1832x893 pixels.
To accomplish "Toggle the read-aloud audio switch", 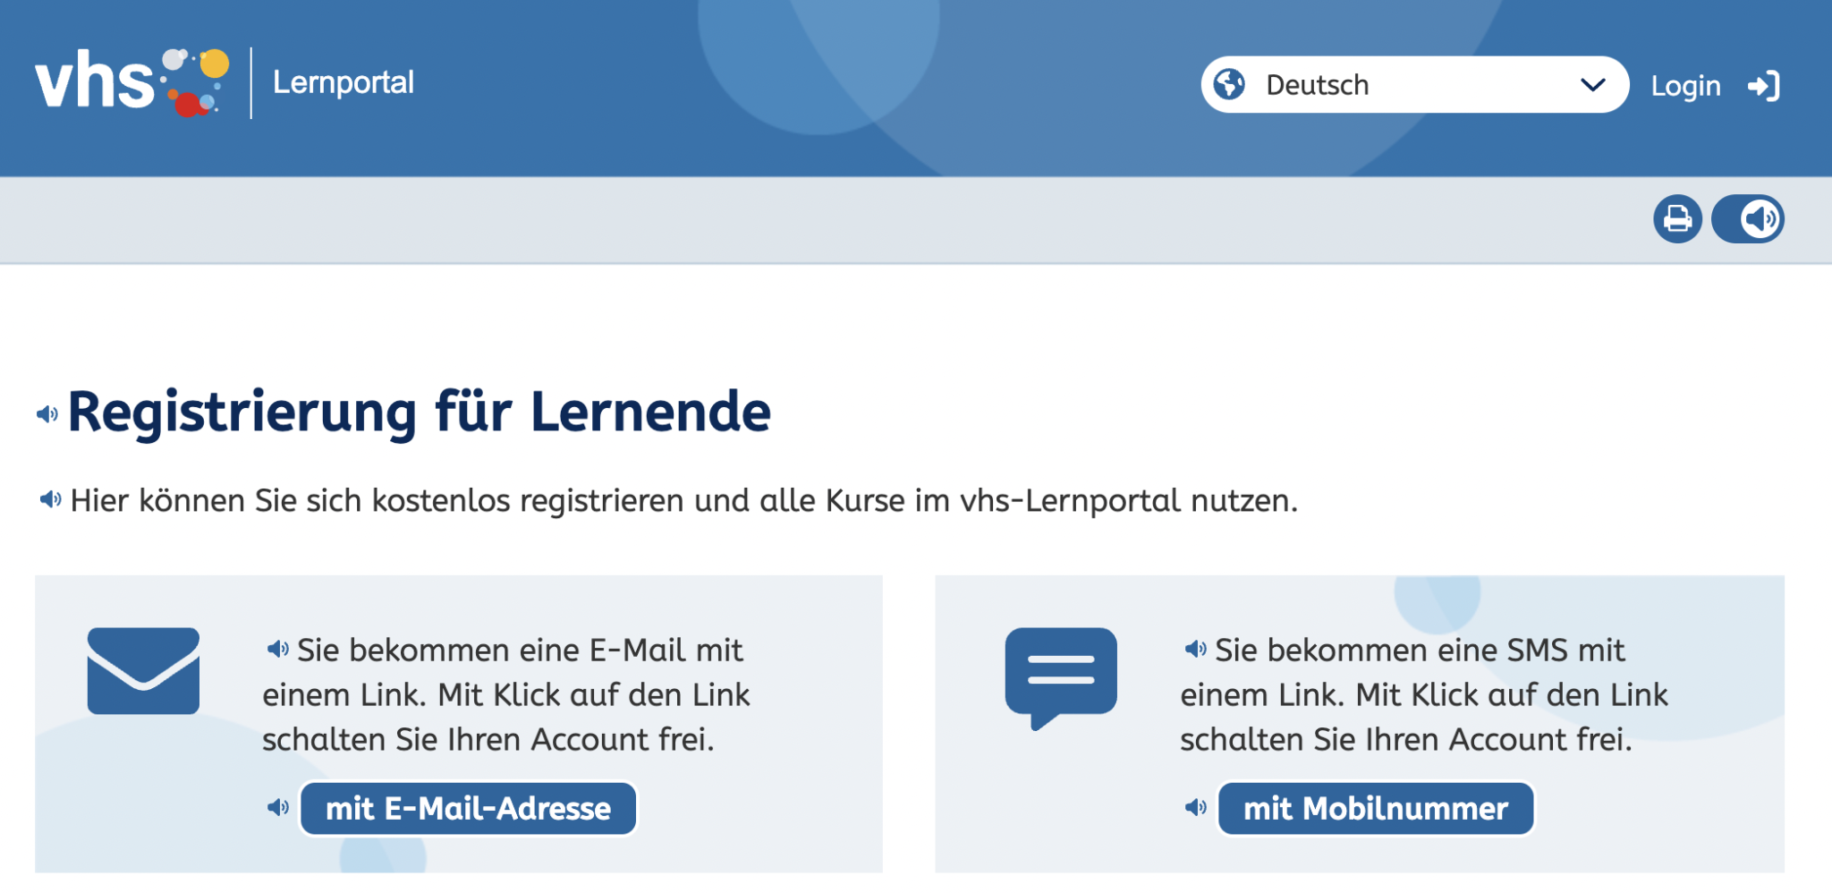I will coord(1748,219).
